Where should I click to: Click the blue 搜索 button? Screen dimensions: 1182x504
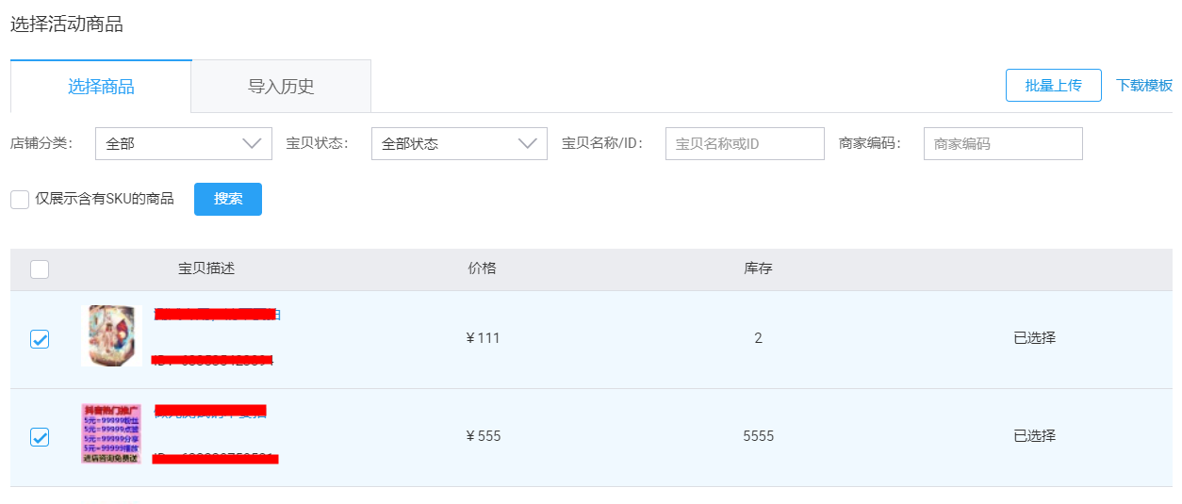click(228, 199)
